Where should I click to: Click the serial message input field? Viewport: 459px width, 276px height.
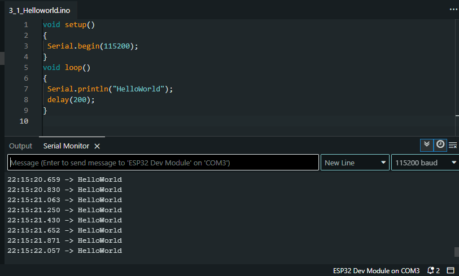point(163,163)
